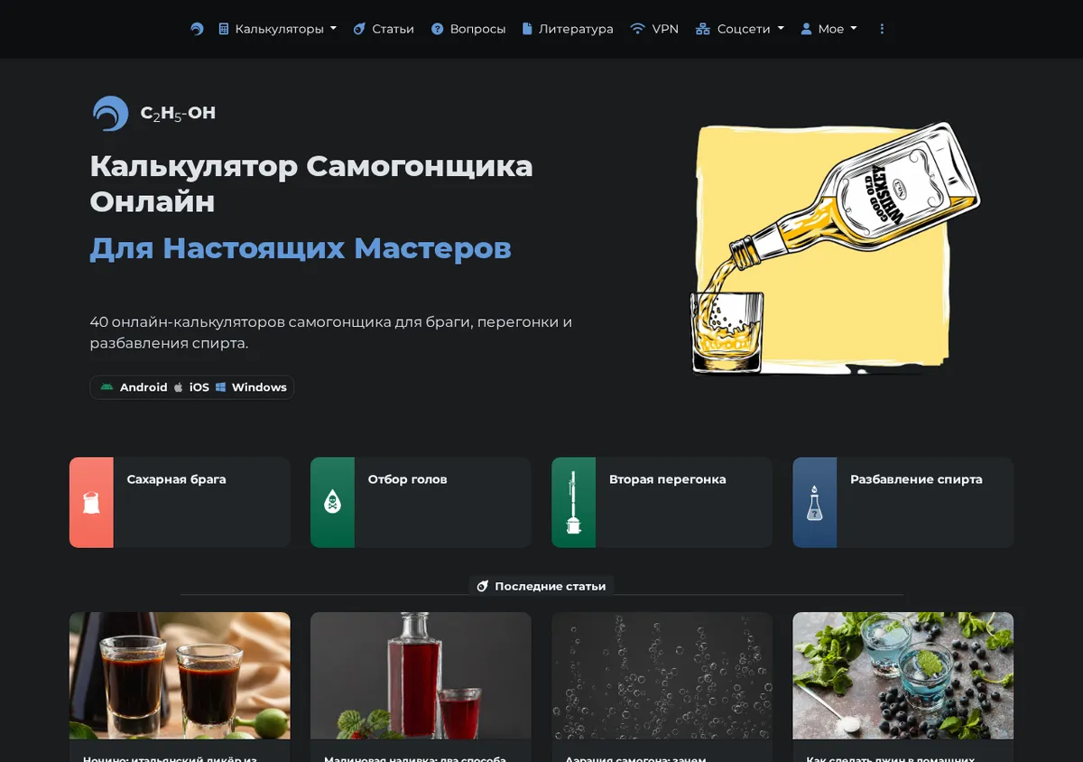This screenshot has height=762, width=1083.
Task: Open the vertical three-dot more menu
Action: [882, 29]
